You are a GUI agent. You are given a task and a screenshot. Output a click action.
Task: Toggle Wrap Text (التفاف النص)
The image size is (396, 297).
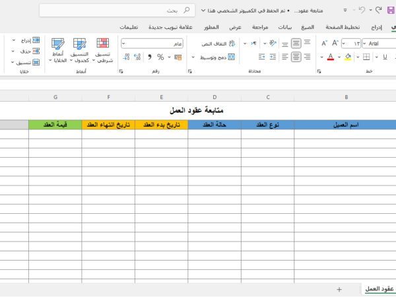click(218, 44)
